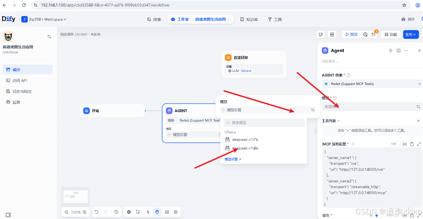This screenshot has width=423, height=219.
Task: Open the jkp258's Workspace dropdown
Action: pyautogui.click(x=44, y=19)
